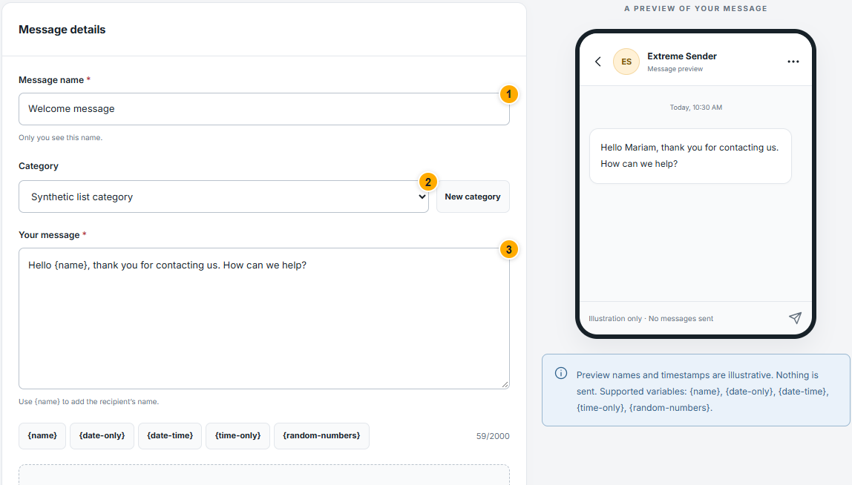The height and width of the screenshot is (485, 852).
Task: Click the back arrow in phone preview
Action: pos(598,62)
